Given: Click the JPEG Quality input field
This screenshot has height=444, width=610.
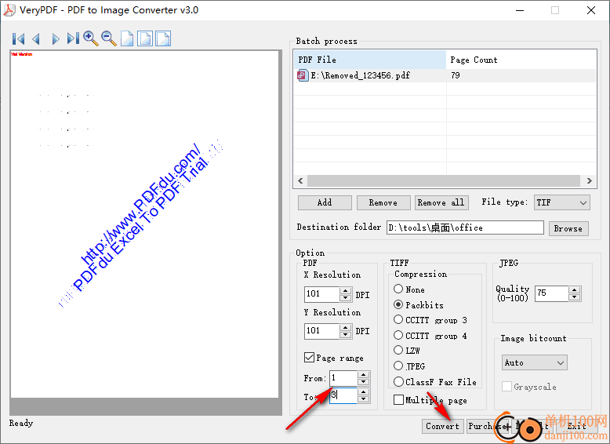Looking at the screenshot, I should pyautogui.click(x=552, y=293).
